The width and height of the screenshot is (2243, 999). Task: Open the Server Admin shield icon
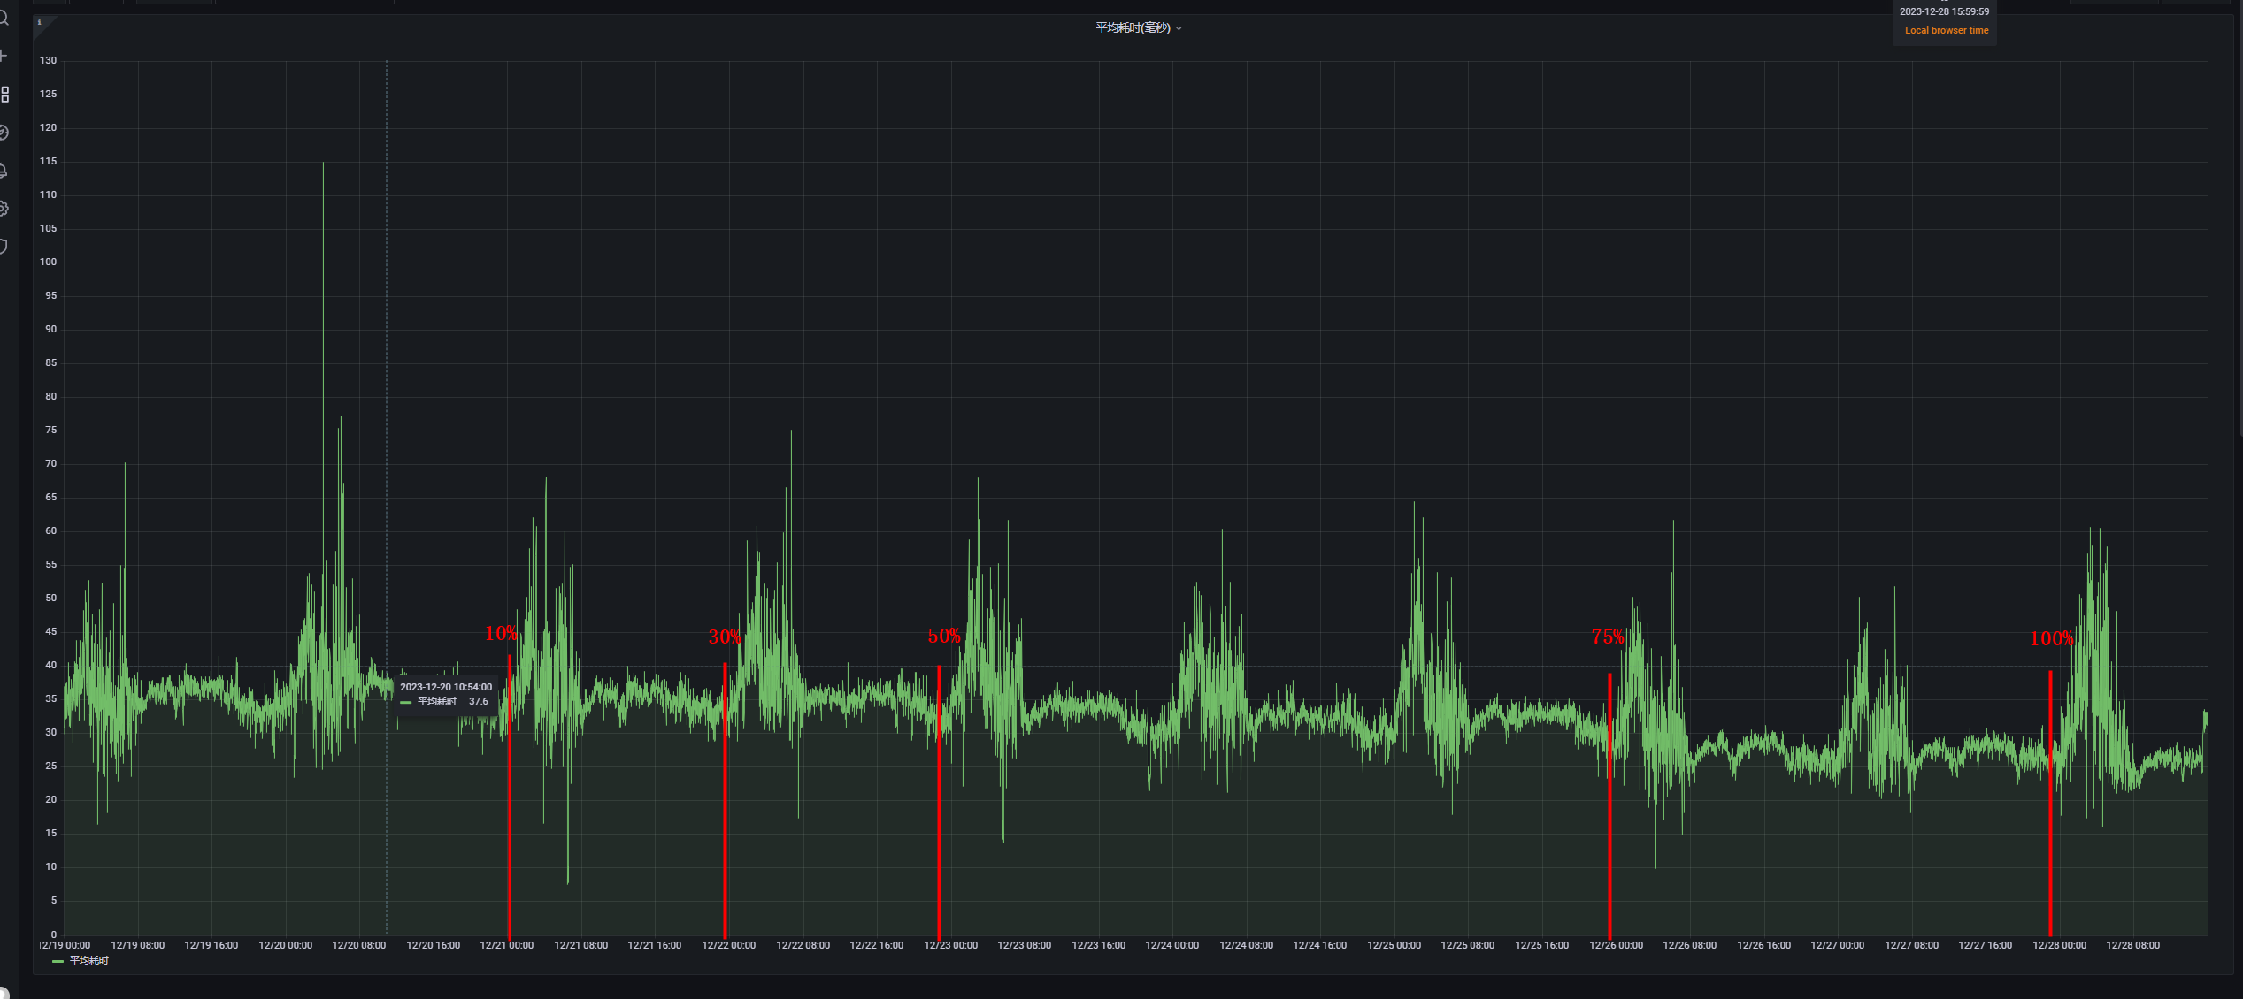(x=4, y=247)
